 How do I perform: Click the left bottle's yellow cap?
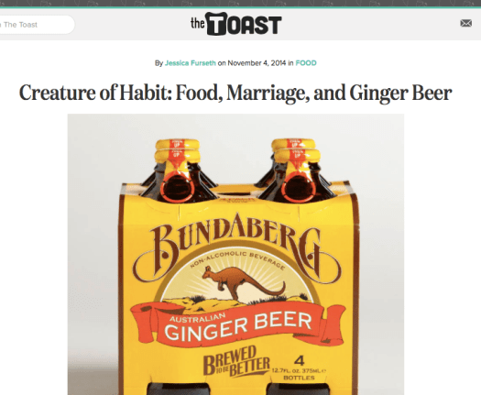click(178, 150)
